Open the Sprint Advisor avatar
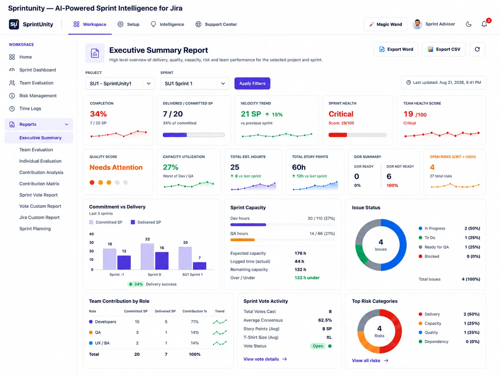This screenshot has width=500, height=376. click(417, 24)
